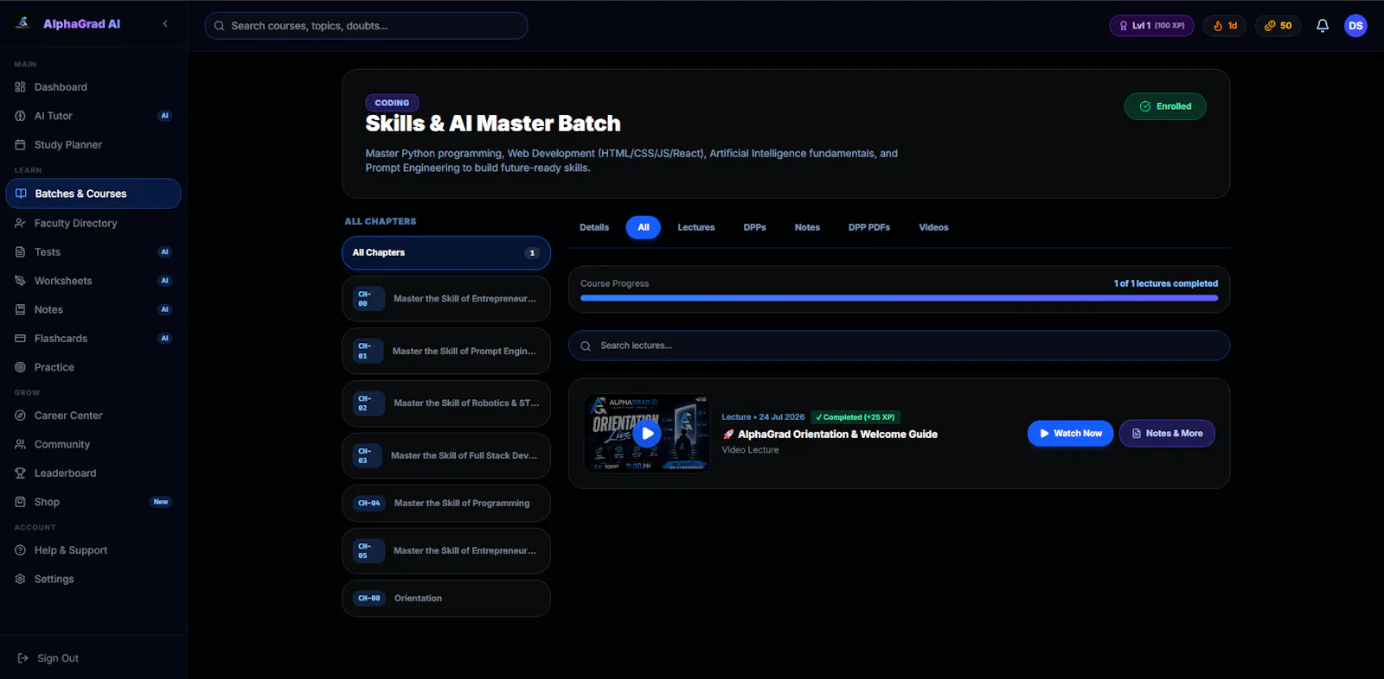This screenshot has height=679, width=1384.
Task: Open the Videos tab
Action: pyautogui.click(x=933, y=227)
